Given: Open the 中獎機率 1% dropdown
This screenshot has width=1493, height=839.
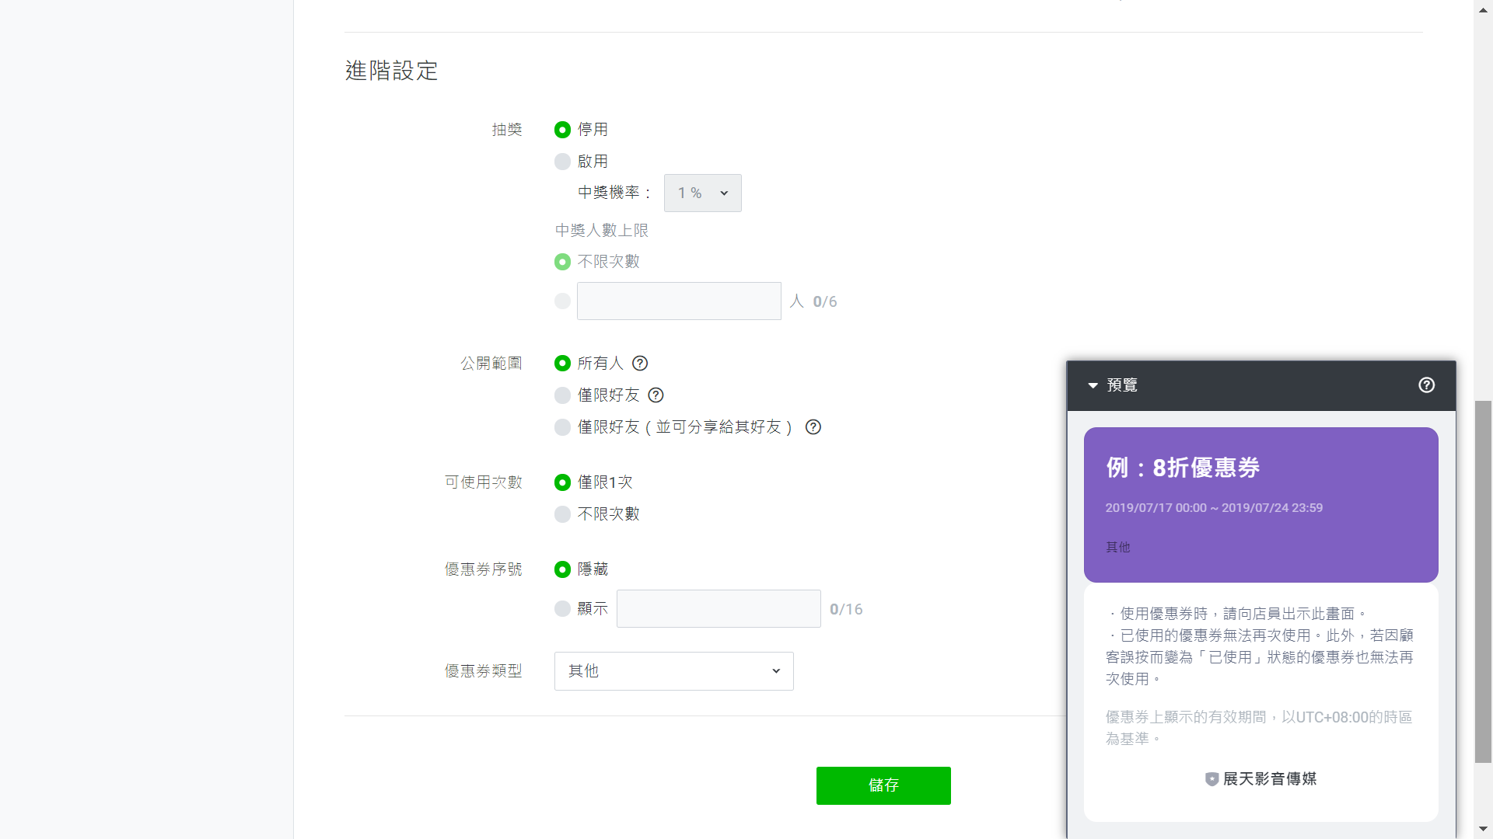Looking at the screenshot, I should pyautogui.click(x=702, y=193).
